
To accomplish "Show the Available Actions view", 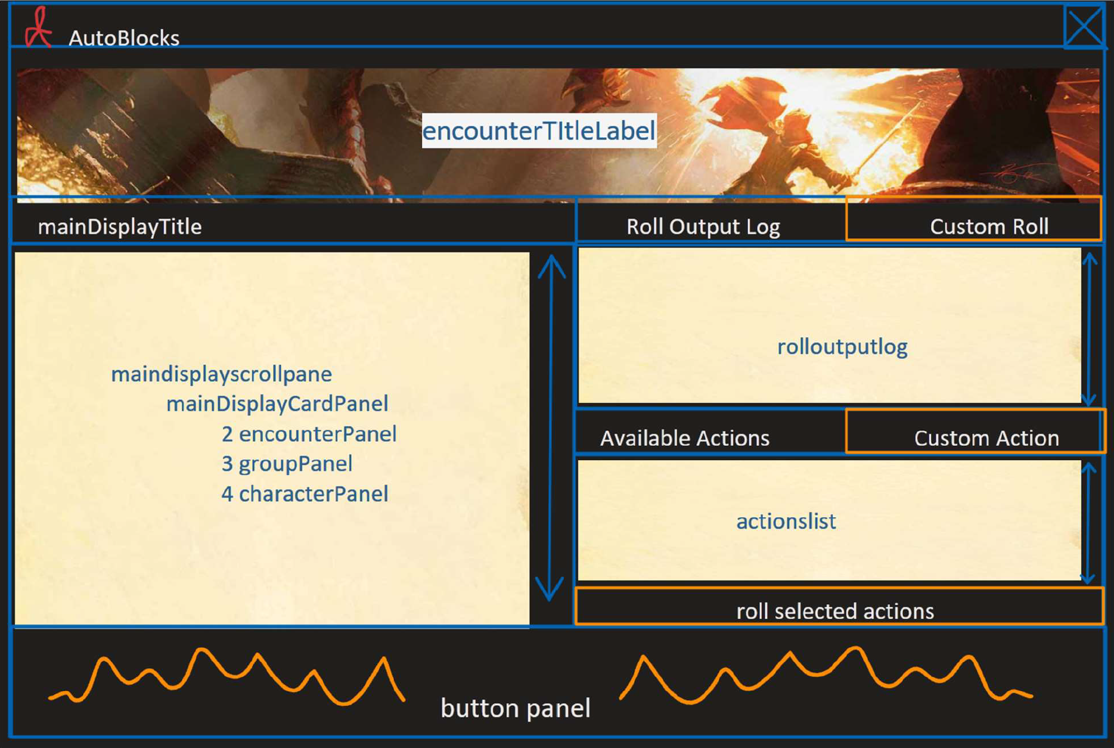I will click(685, 438).
